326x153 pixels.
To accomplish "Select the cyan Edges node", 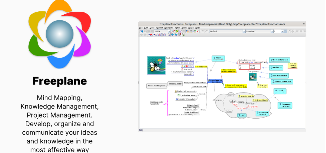I will 218,58.
